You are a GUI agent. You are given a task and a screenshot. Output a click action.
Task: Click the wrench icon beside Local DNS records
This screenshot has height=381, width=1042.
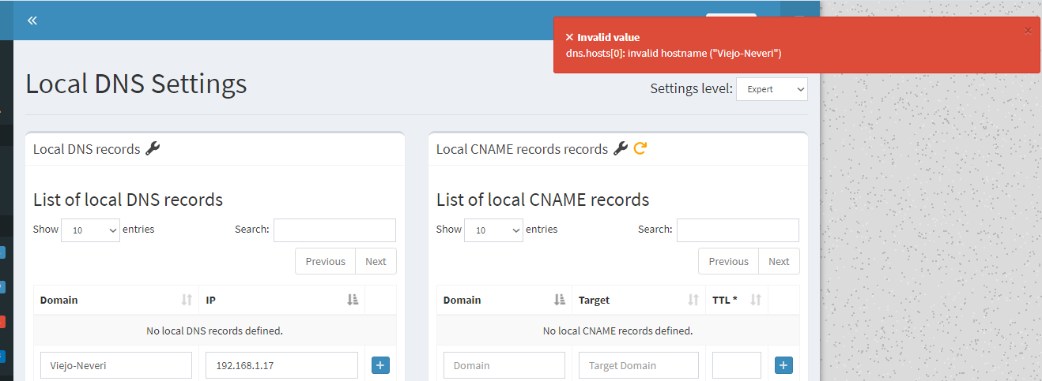pos(153,148)
